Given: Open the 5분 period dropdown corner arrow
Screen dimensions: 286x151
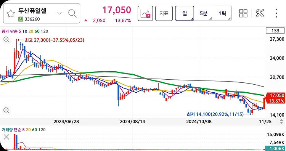Looking at the screenshot, I should click(210, 19).
